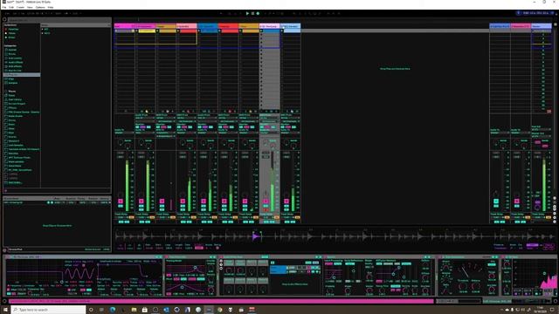Toggle first return track's activator
559x314 pixels.
tap(496, 201)
